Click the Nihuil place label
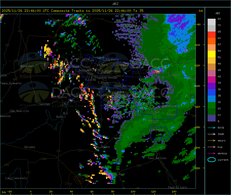This screenshot has height=195, width=231. (61, 117)
